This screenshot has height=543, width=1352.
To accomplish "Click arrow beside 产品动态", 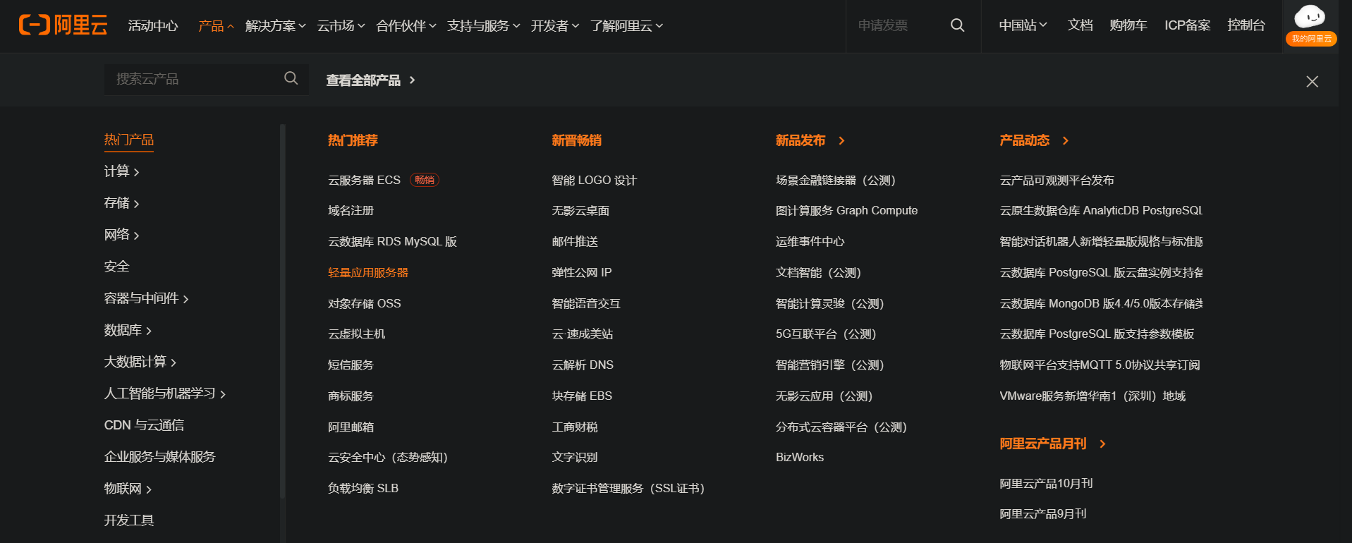I will click(1066, 140).
